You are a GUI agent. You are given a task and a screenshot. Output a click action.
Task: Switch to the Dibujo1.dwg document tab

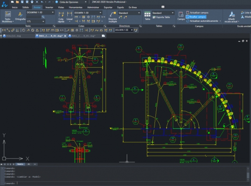pos(13,36)
